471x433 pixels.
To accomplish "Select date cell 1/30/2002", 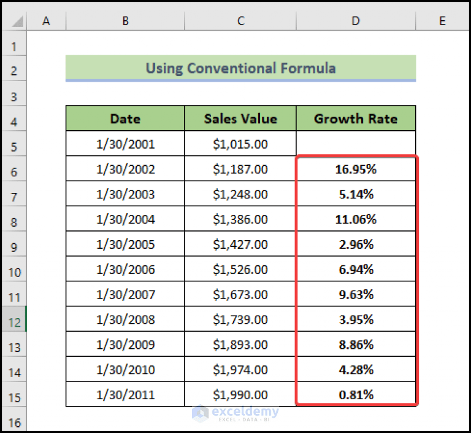I will click(125, 168).
